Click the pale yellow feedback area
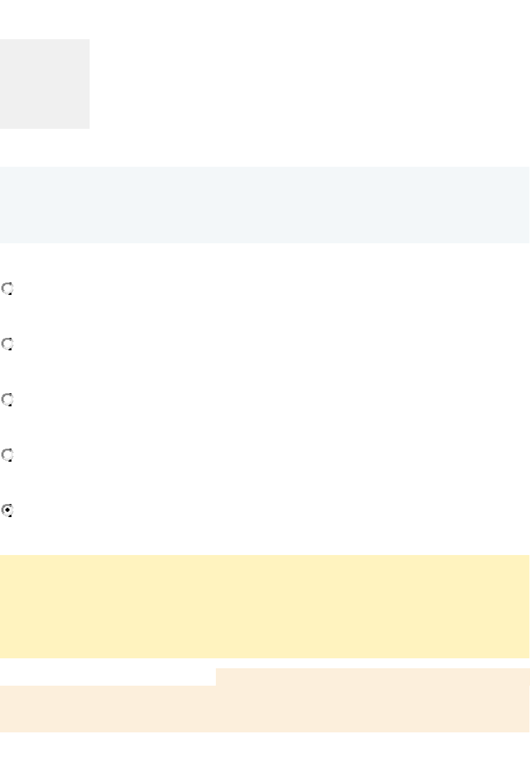This screenshot has width=530, height=784. pyautogui.click(x=264, y=606)
